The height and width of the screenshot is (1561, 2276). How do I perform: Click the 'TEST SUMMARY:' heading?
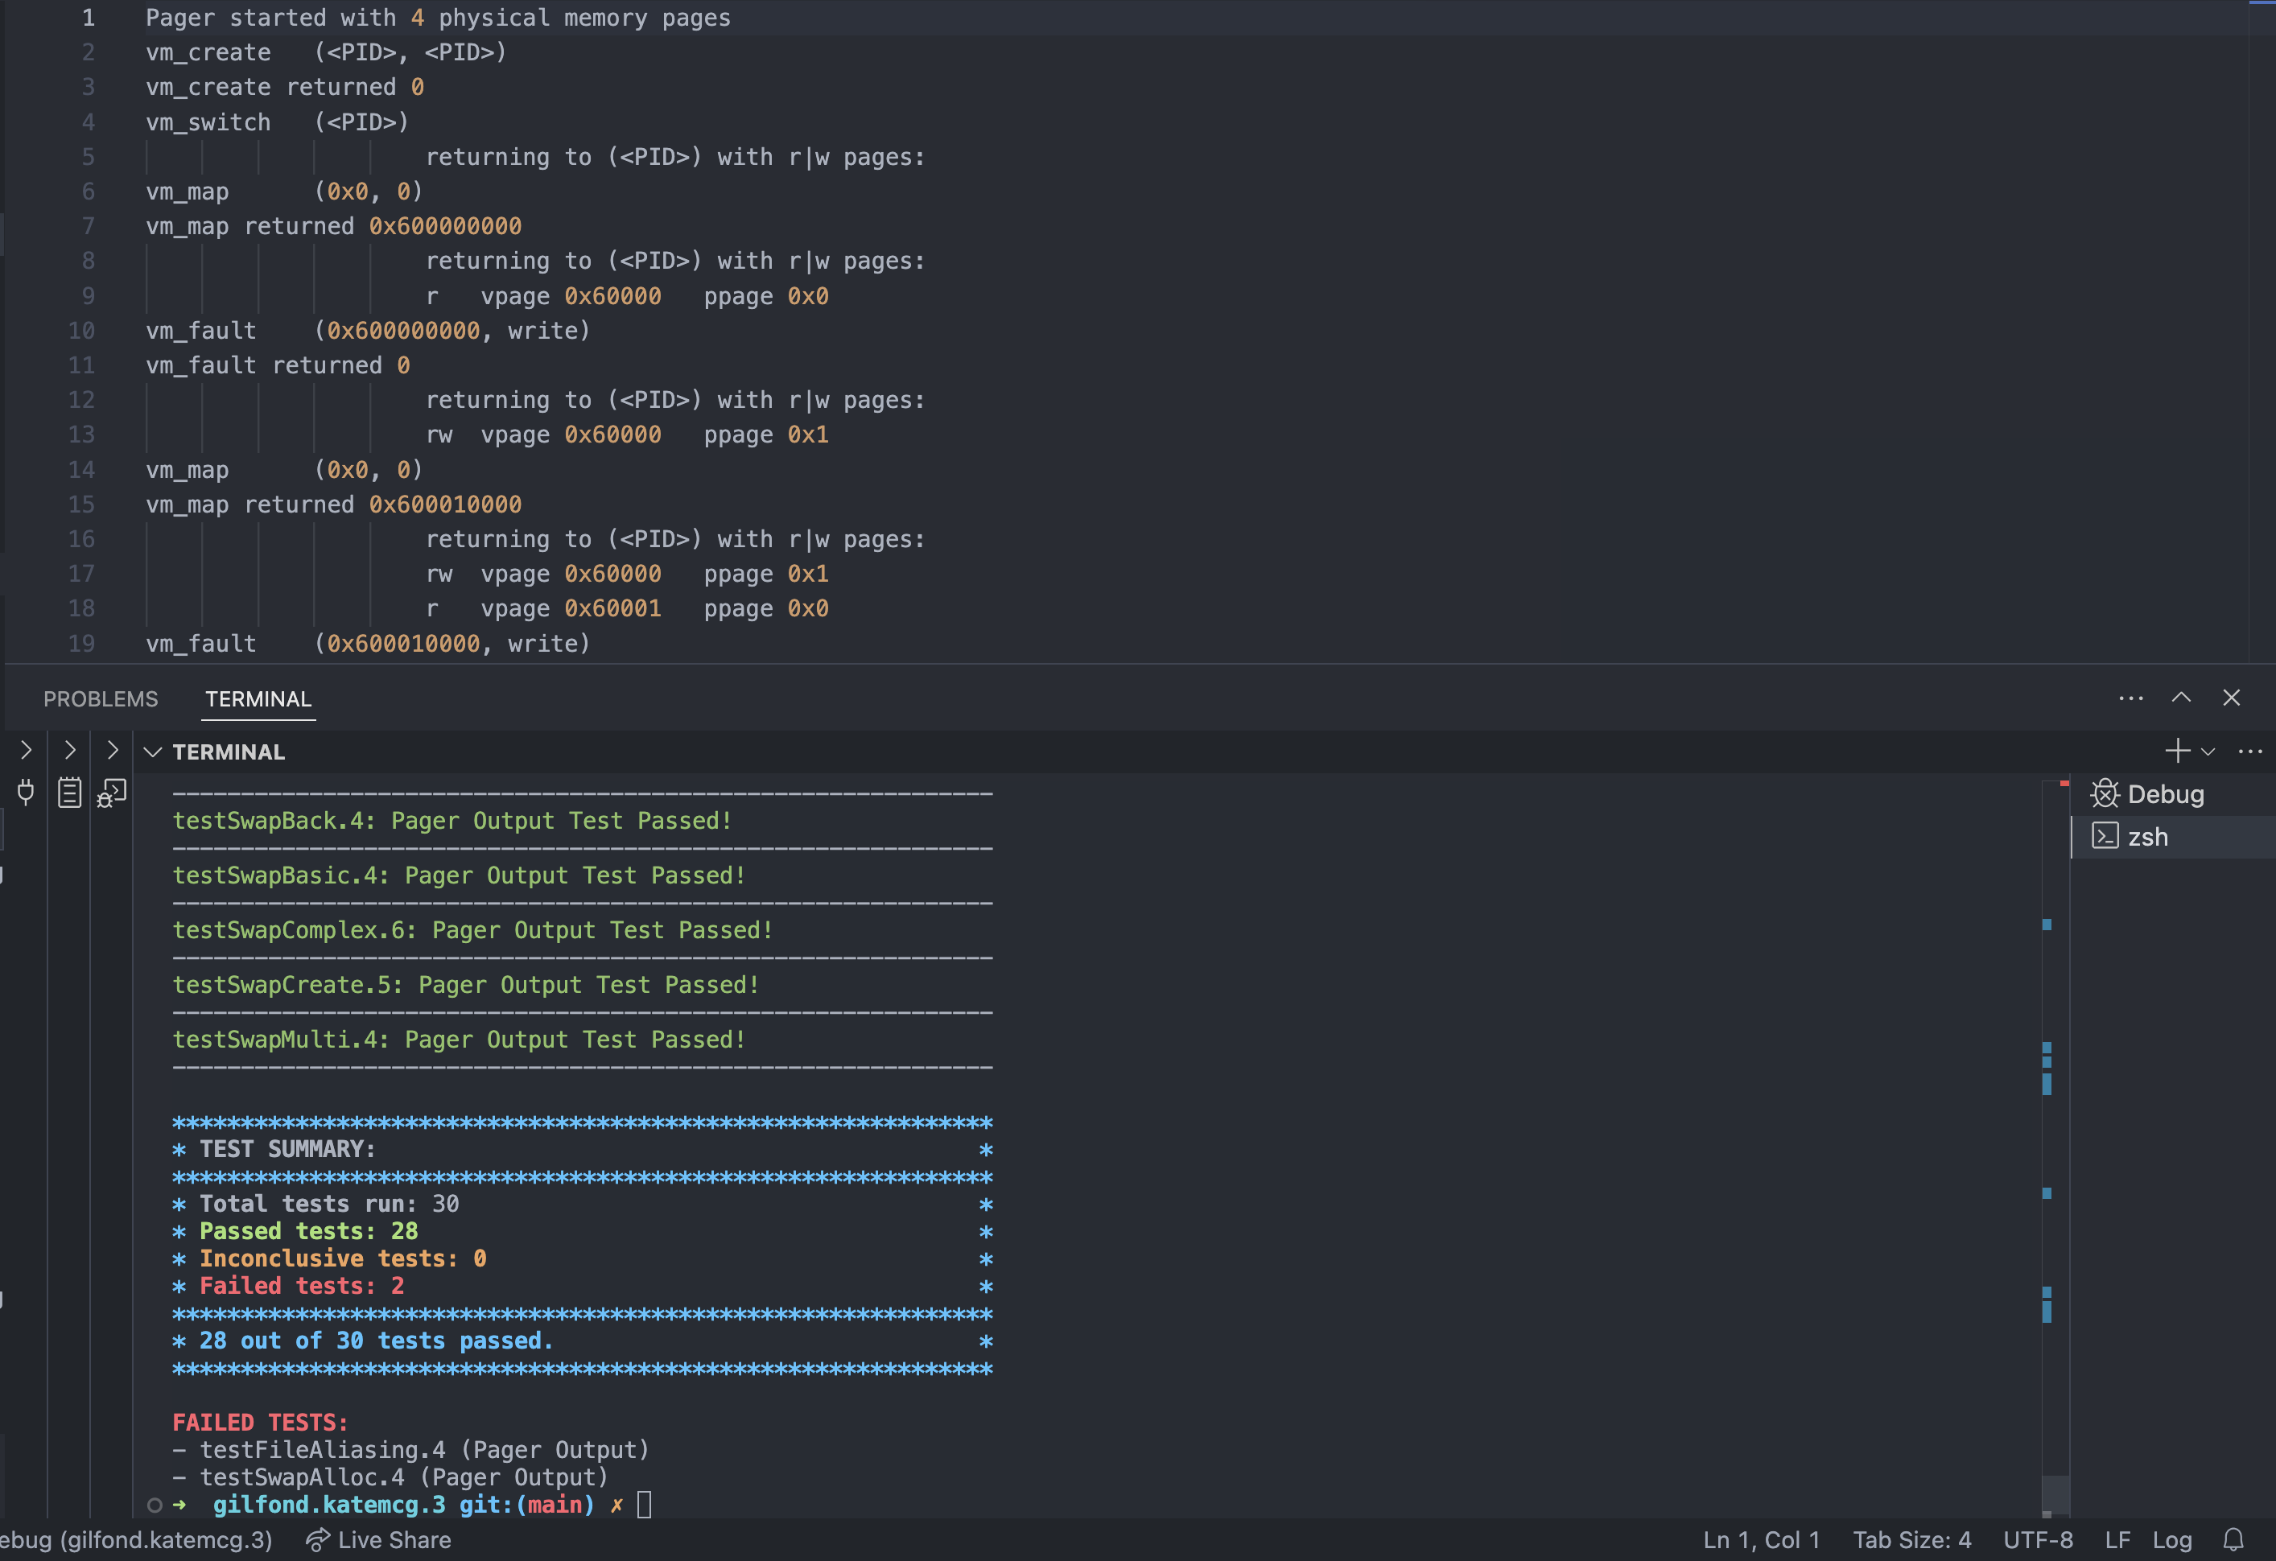288,1150
